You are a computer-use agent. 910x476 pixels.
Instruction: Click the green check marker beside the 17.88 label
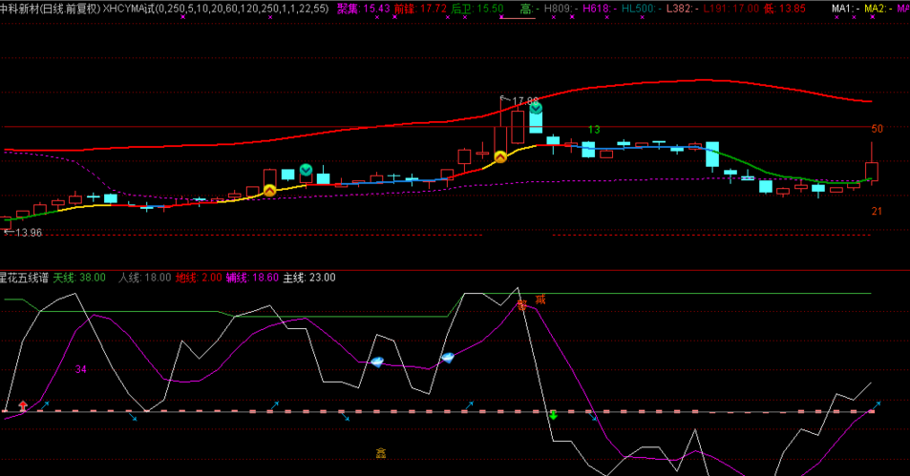point(536,108)
